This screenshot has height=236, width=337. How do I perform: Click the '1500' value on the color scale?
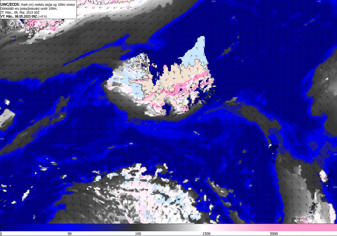tap(206, 234)
